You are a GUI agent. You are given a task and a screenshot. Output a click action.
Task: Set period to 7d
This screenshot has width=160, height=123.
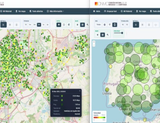[26, 25]
